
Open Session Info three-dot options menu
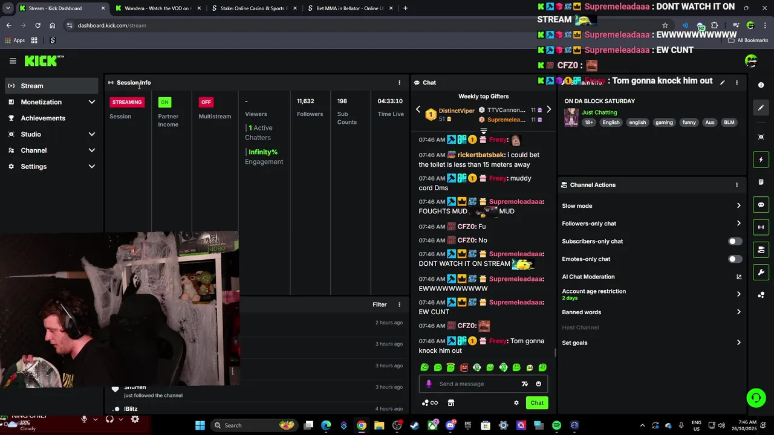point(399,83)
